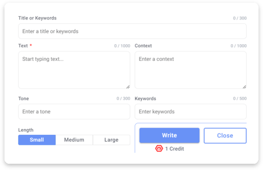Click the Keywords 0 / 500 counter

[240, 99]
